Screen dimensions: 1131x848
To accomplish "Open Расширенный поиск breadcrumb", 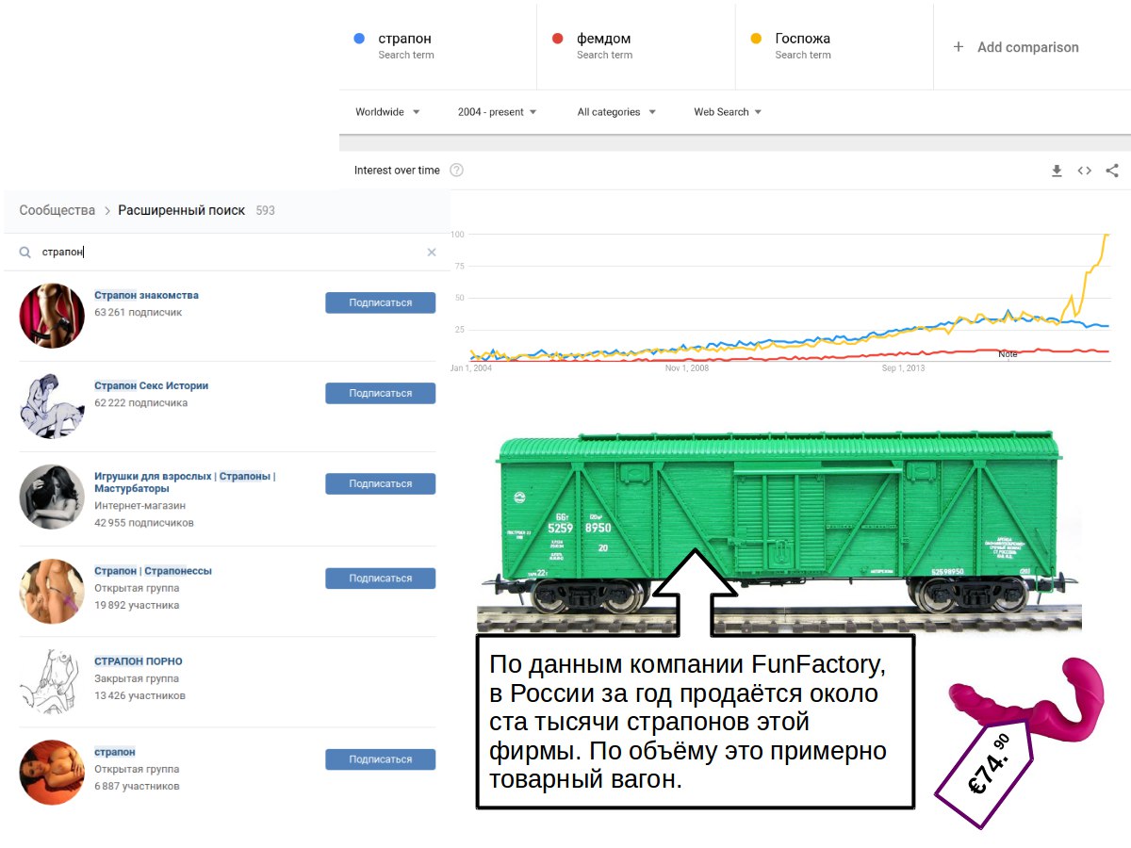I will click(x=182, y=210).
